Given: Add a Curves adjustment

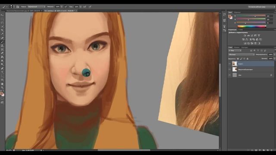Looking at the screenshot, I should coord(252,36).
